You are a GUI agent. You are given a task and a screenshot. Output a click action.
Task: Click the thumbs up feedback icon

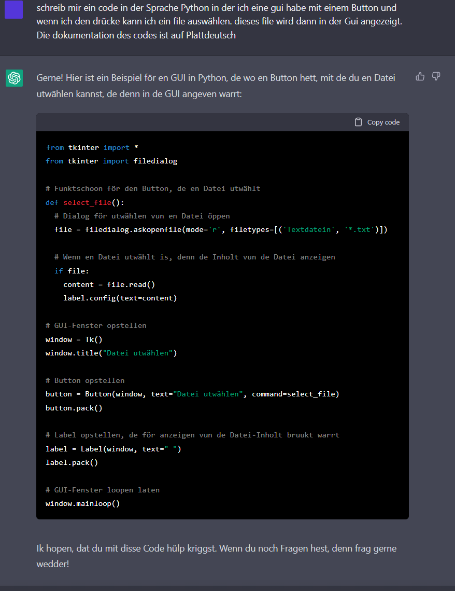(x=420, y=77)
